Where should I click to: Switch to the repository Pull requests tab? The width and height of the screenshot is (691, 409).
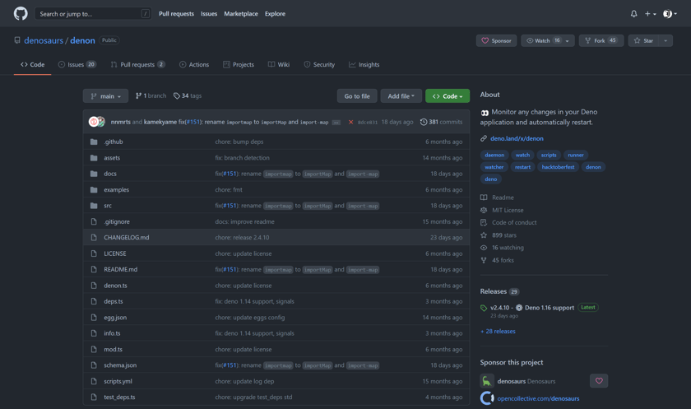coord(138,64)
